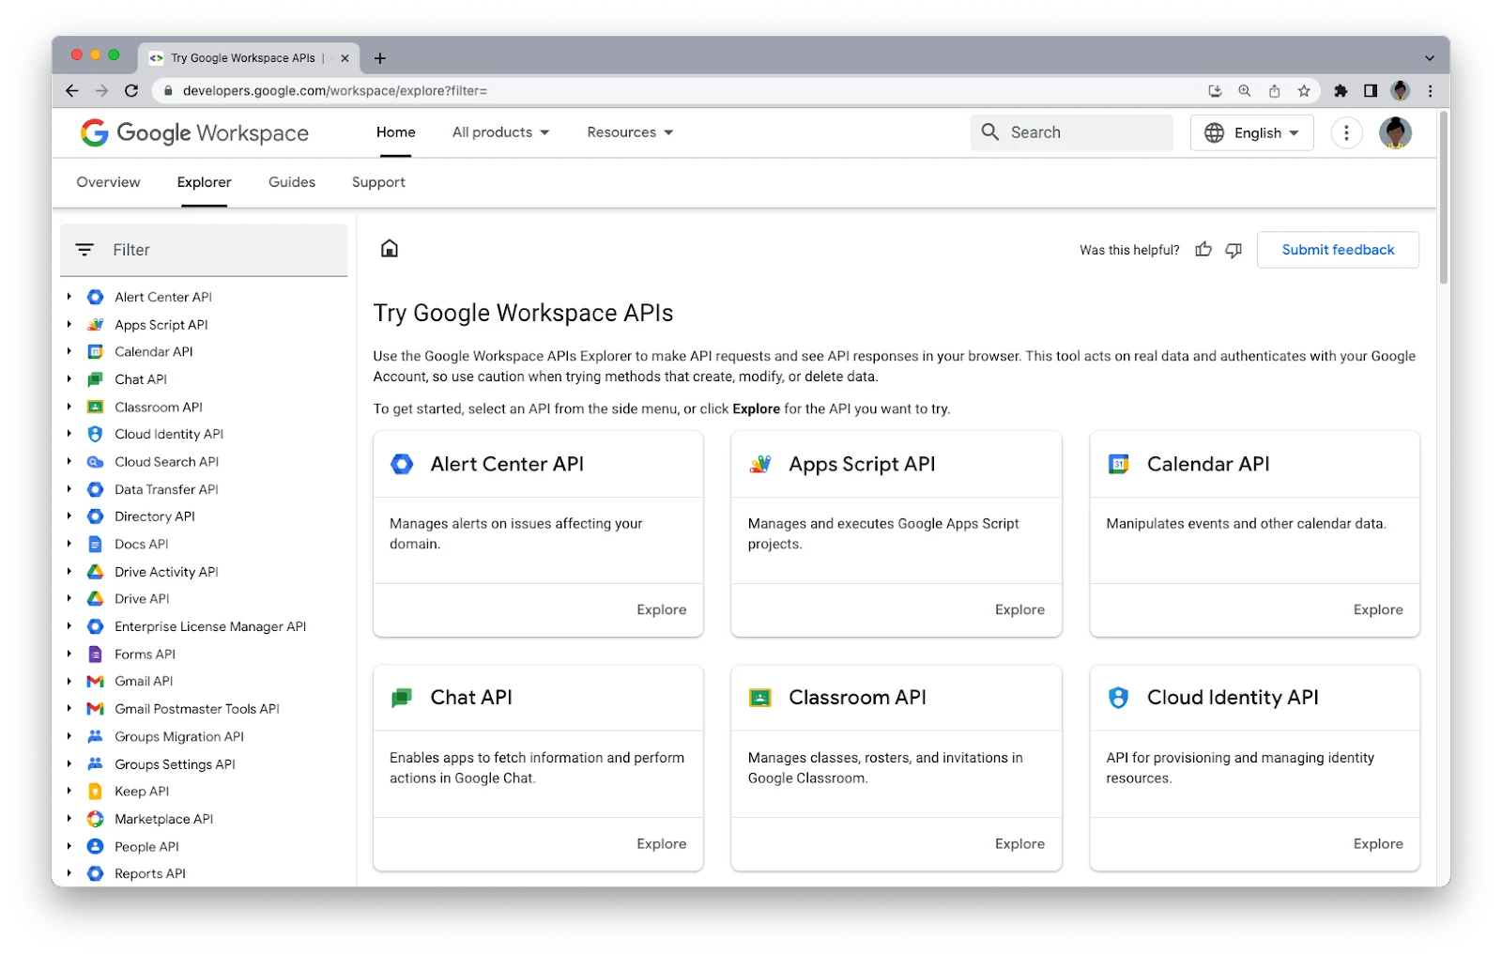Select the Home nav tab
This screenshot has height=955, width=1502.
point(396,132)
